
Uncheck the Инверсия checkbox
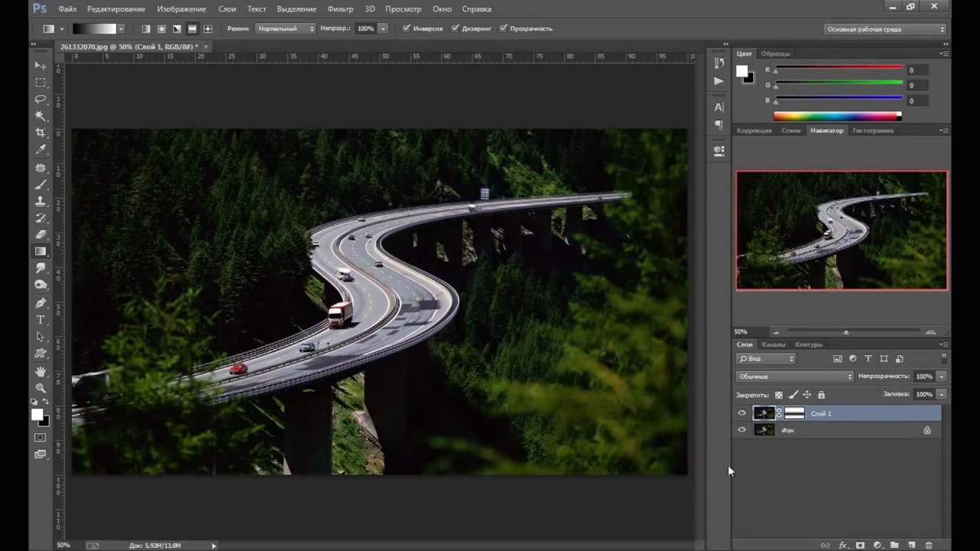407,28
